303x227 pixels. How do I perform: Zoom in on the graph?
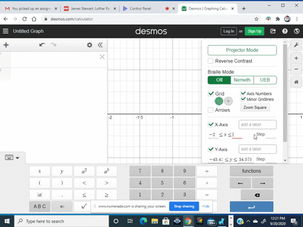point(296,58)
